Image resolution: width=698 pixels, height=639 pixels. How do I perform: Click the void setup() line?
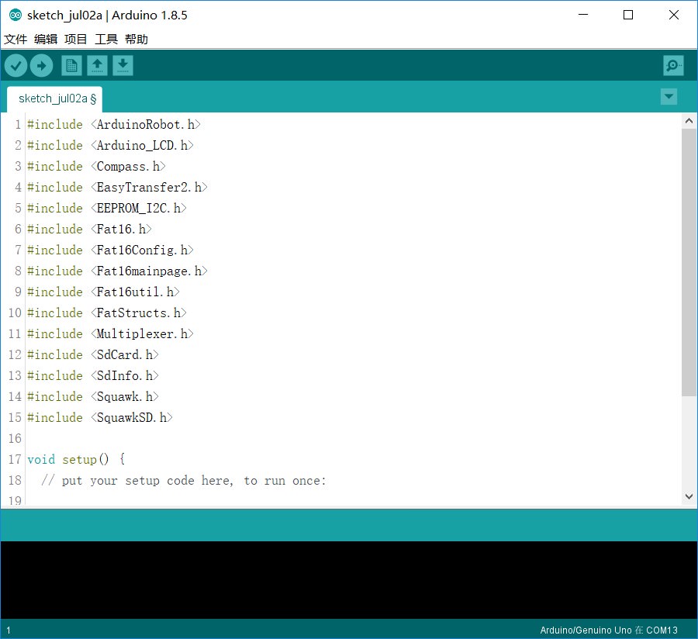[76, 459]
